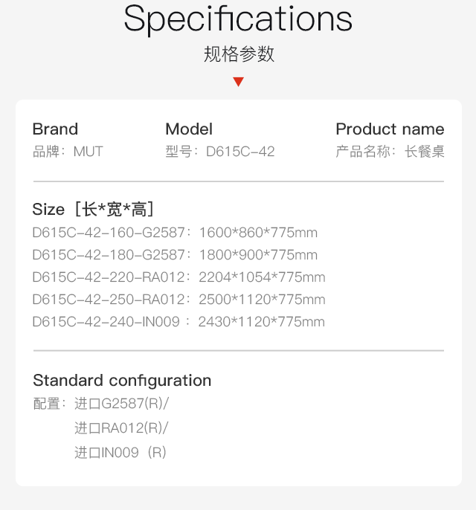Click the red downward triangle arrow
This screenshot has width=476, height=510.
[x=239, y=82]
